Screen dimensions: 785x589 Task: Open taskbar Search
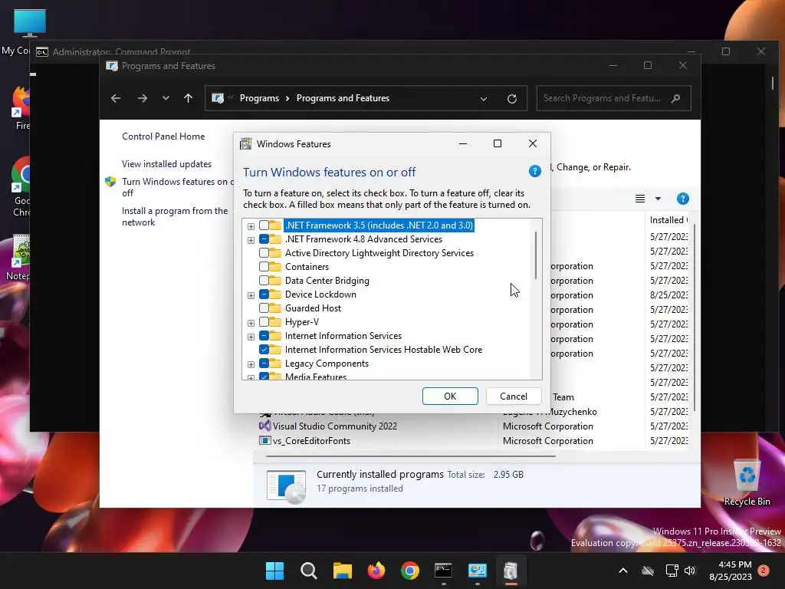(308, 571)
